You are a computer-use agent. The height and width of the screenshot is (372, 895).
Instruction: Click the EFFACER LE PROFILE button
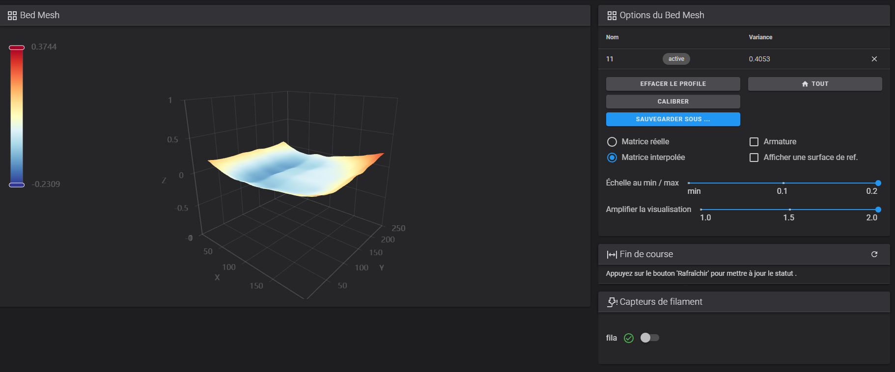[673, 84]
